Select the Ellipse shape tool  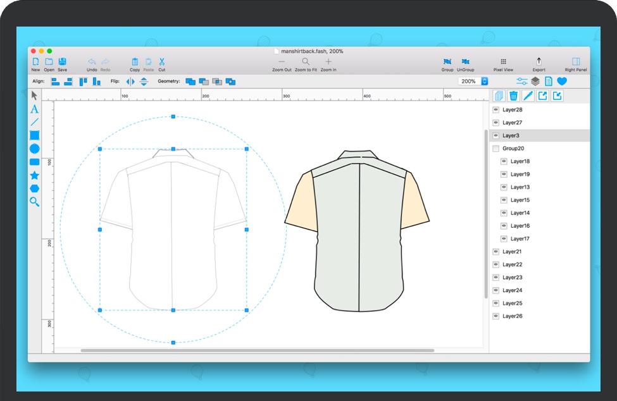pos(34,149)
